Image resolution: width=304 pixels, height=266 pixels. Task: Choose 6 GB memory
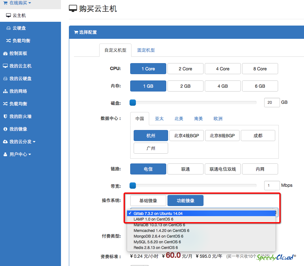pos(260,86)
